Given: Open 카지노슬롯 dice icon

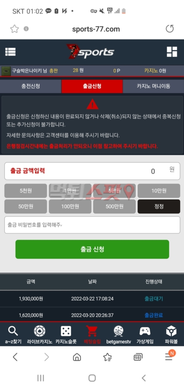Looking at the screenshot, I should [x=66, y=331].
